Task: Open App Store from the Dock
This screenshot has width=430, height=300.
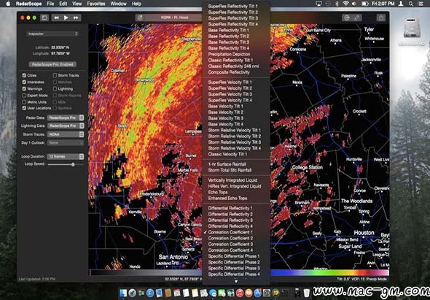Action: point(257,293)
